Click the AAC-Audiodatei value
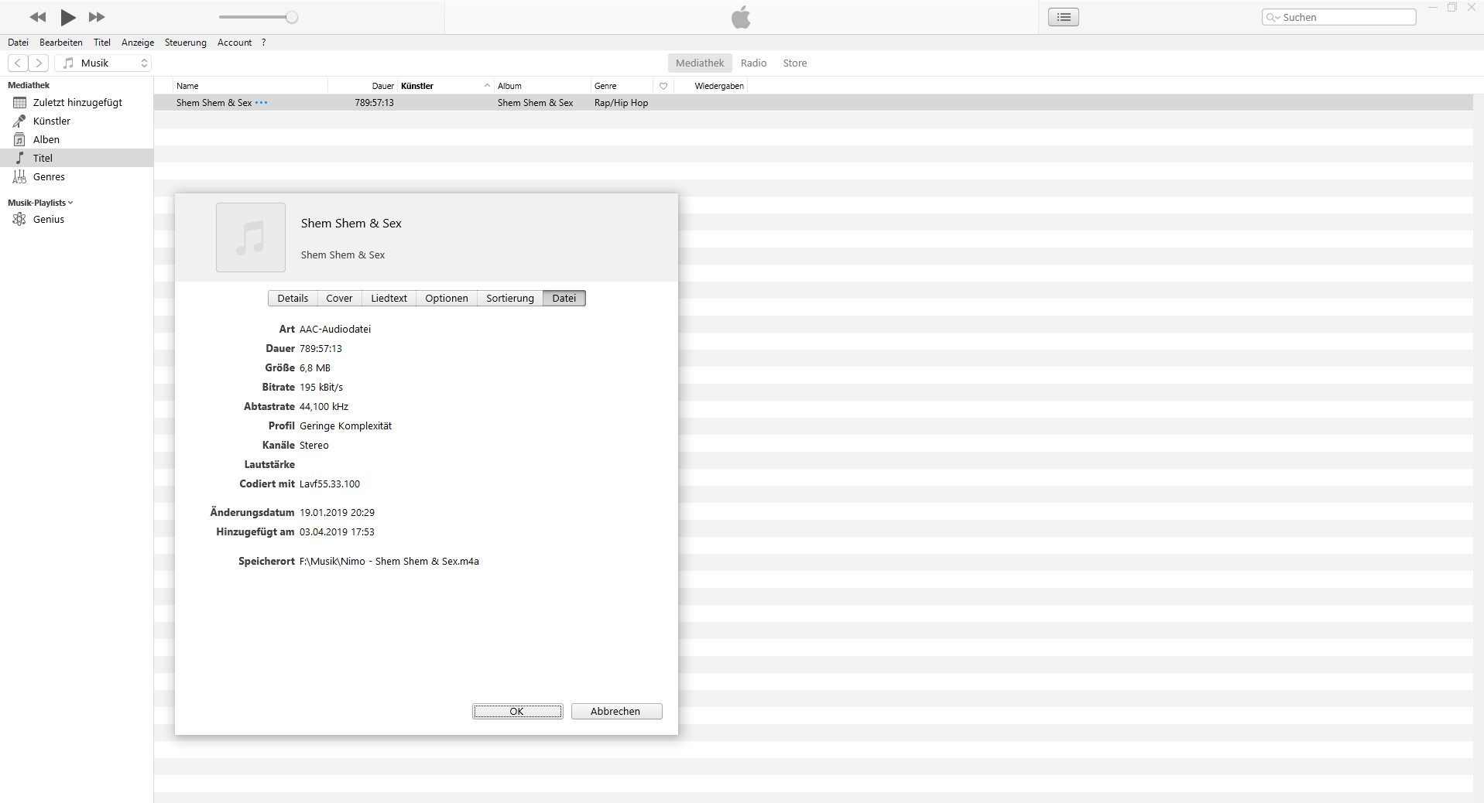The image size is (1484, 803). [x=335, y=330]
